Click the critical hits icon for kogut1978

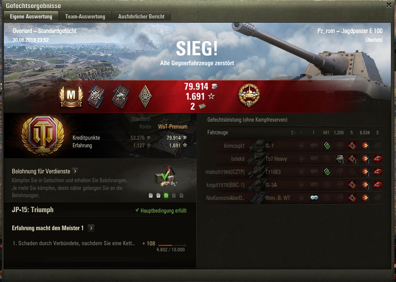[352, 185]
